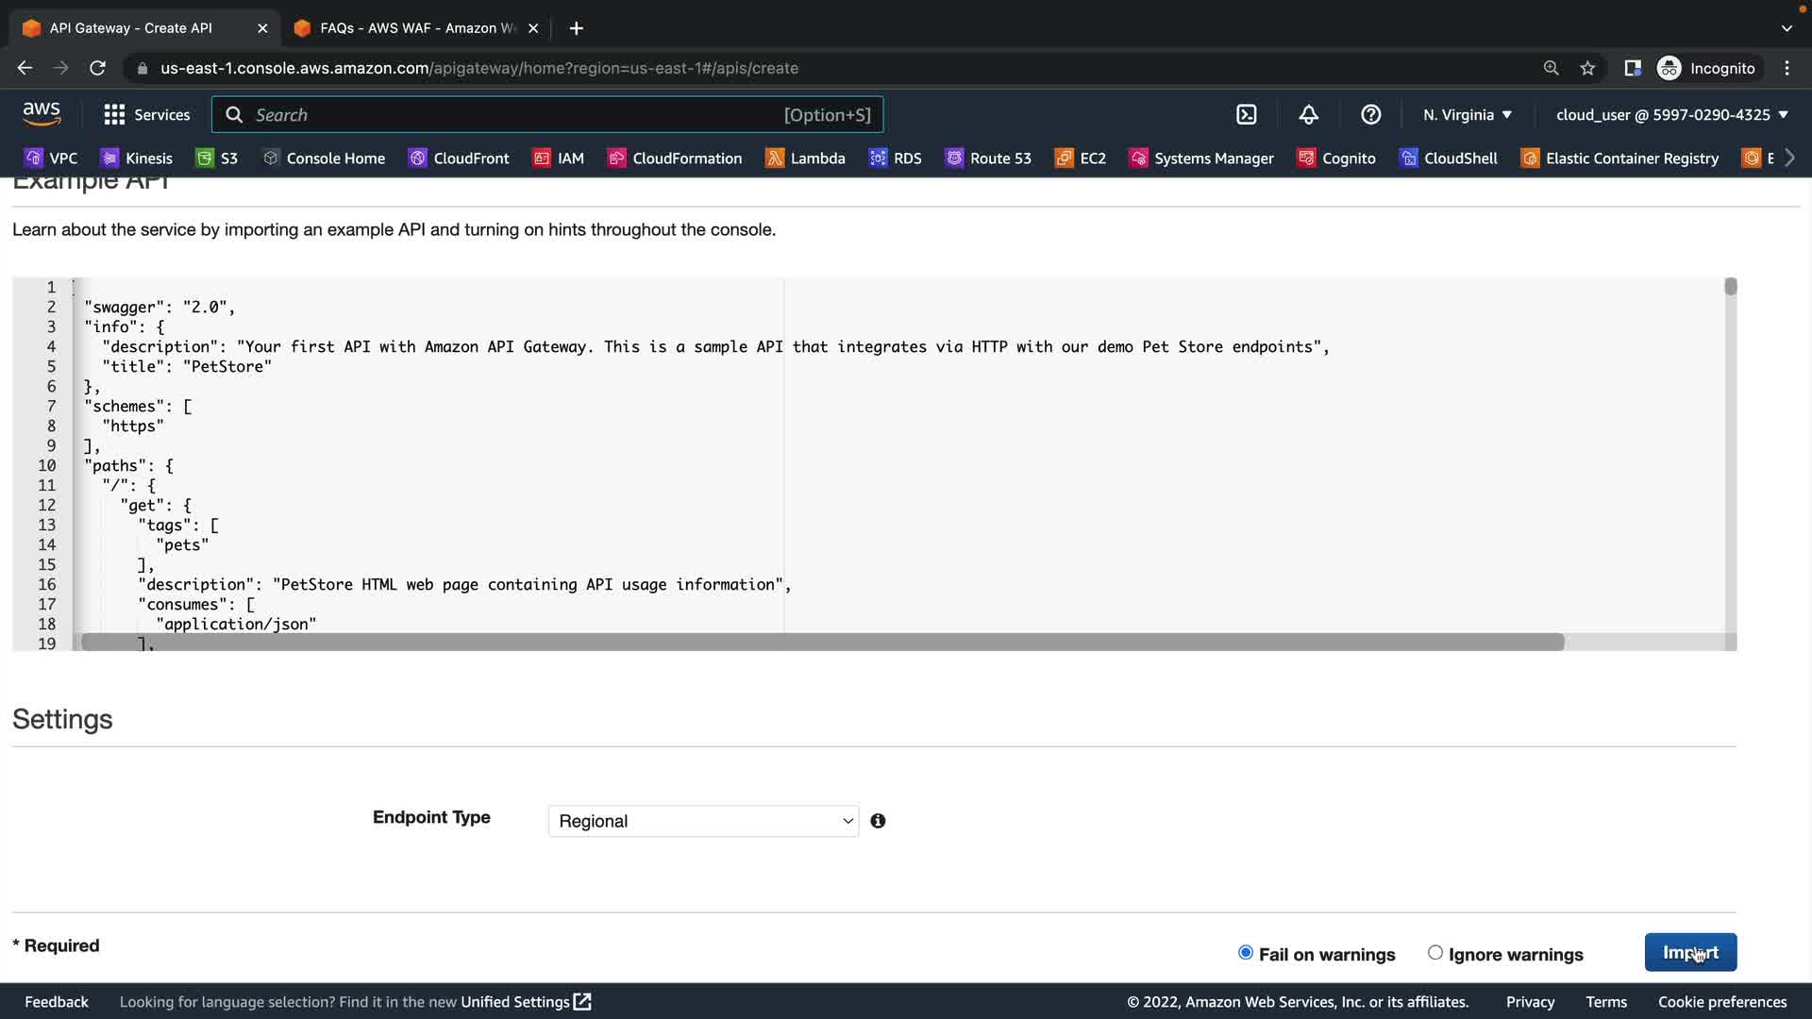Open the Route 53 shortcut
1812x1019 pixels.
[988, 159]
